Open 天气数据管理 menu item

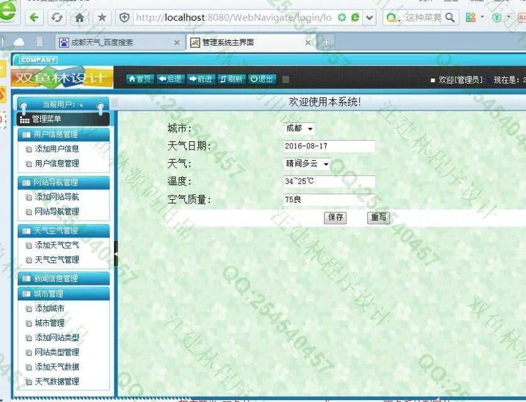(57, 381)
